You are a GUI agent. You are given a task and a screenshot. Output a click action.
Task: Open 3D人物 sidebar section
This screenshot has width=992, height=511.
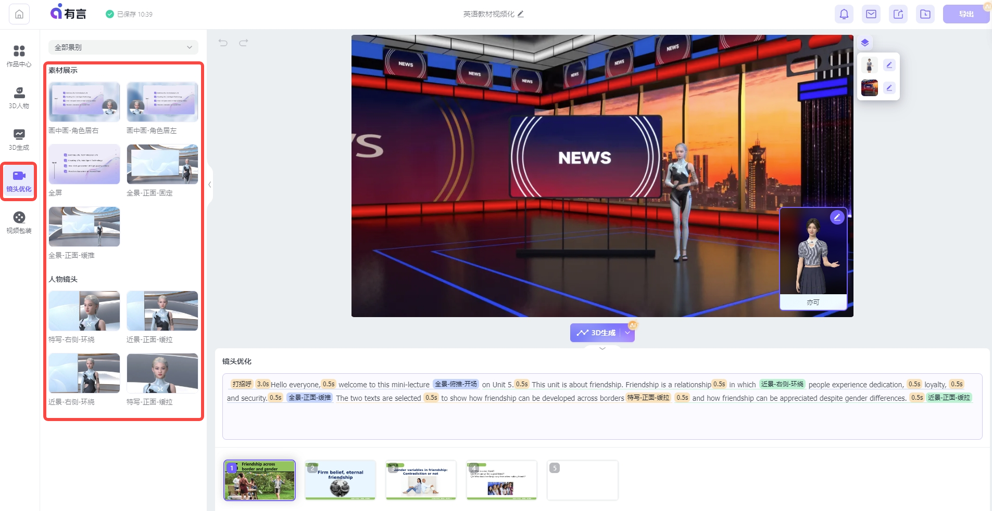tap(19, 98)
